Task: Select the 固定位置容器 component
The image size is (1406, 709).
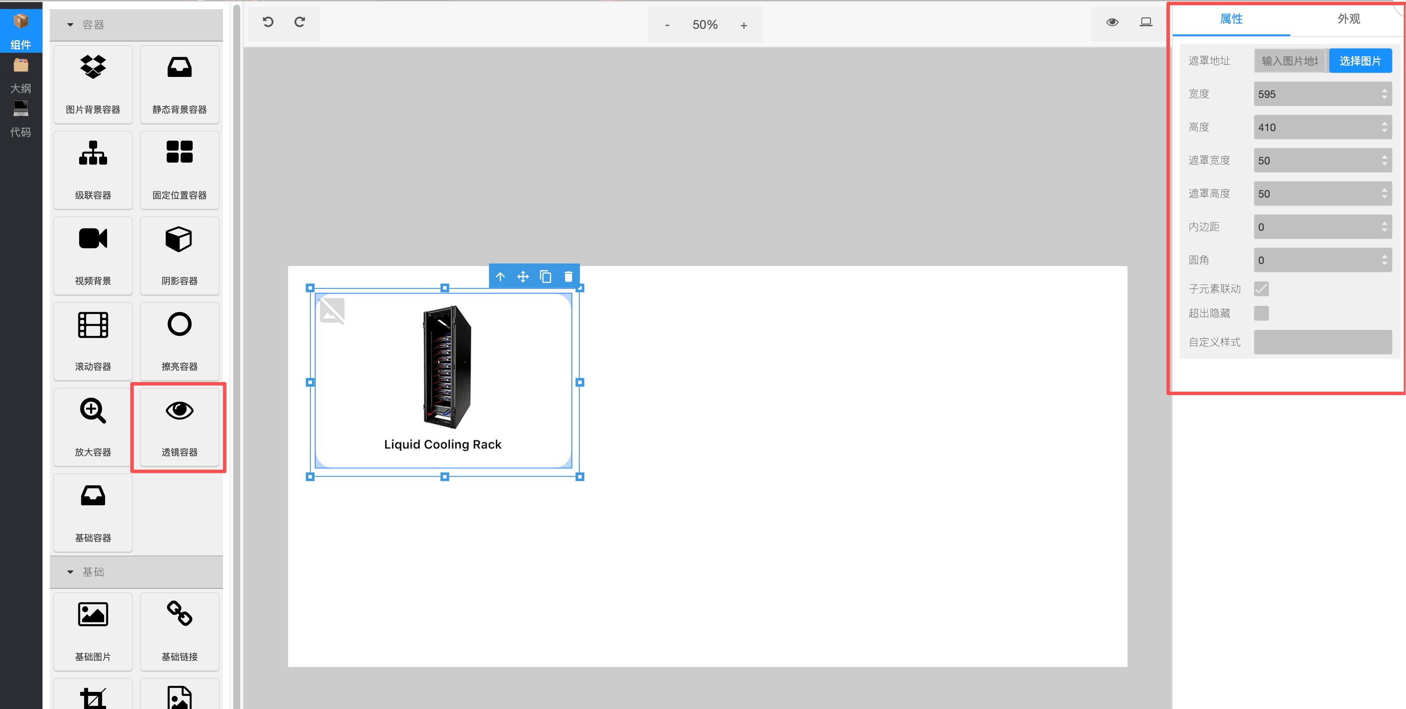Action: click(x=180, y=170)
